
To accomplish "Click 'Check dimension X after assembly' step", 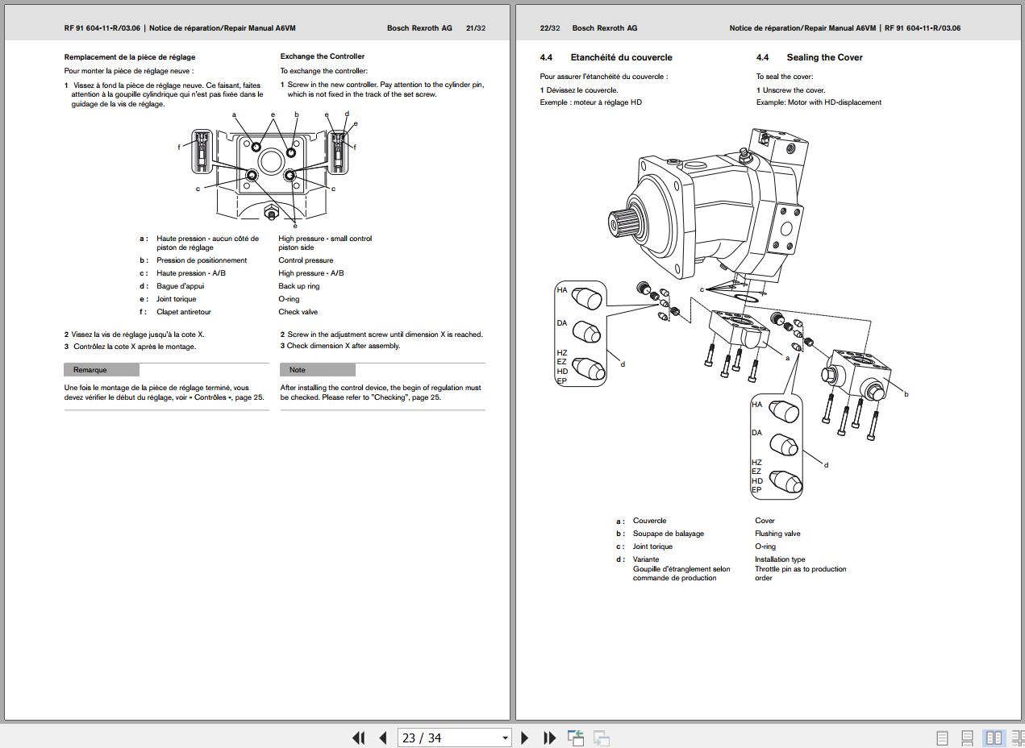I will tap(340, 346).
